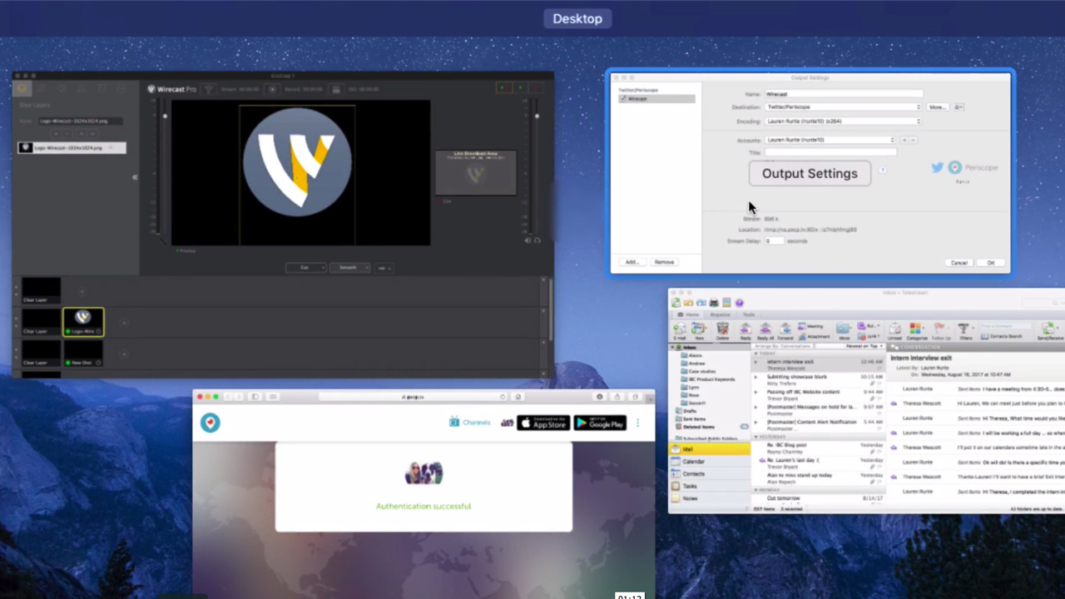Open the Destination dropdown in Output Settings
Image resolution: width=1065 pixels, height=599 pixels.
click(844, 106)
